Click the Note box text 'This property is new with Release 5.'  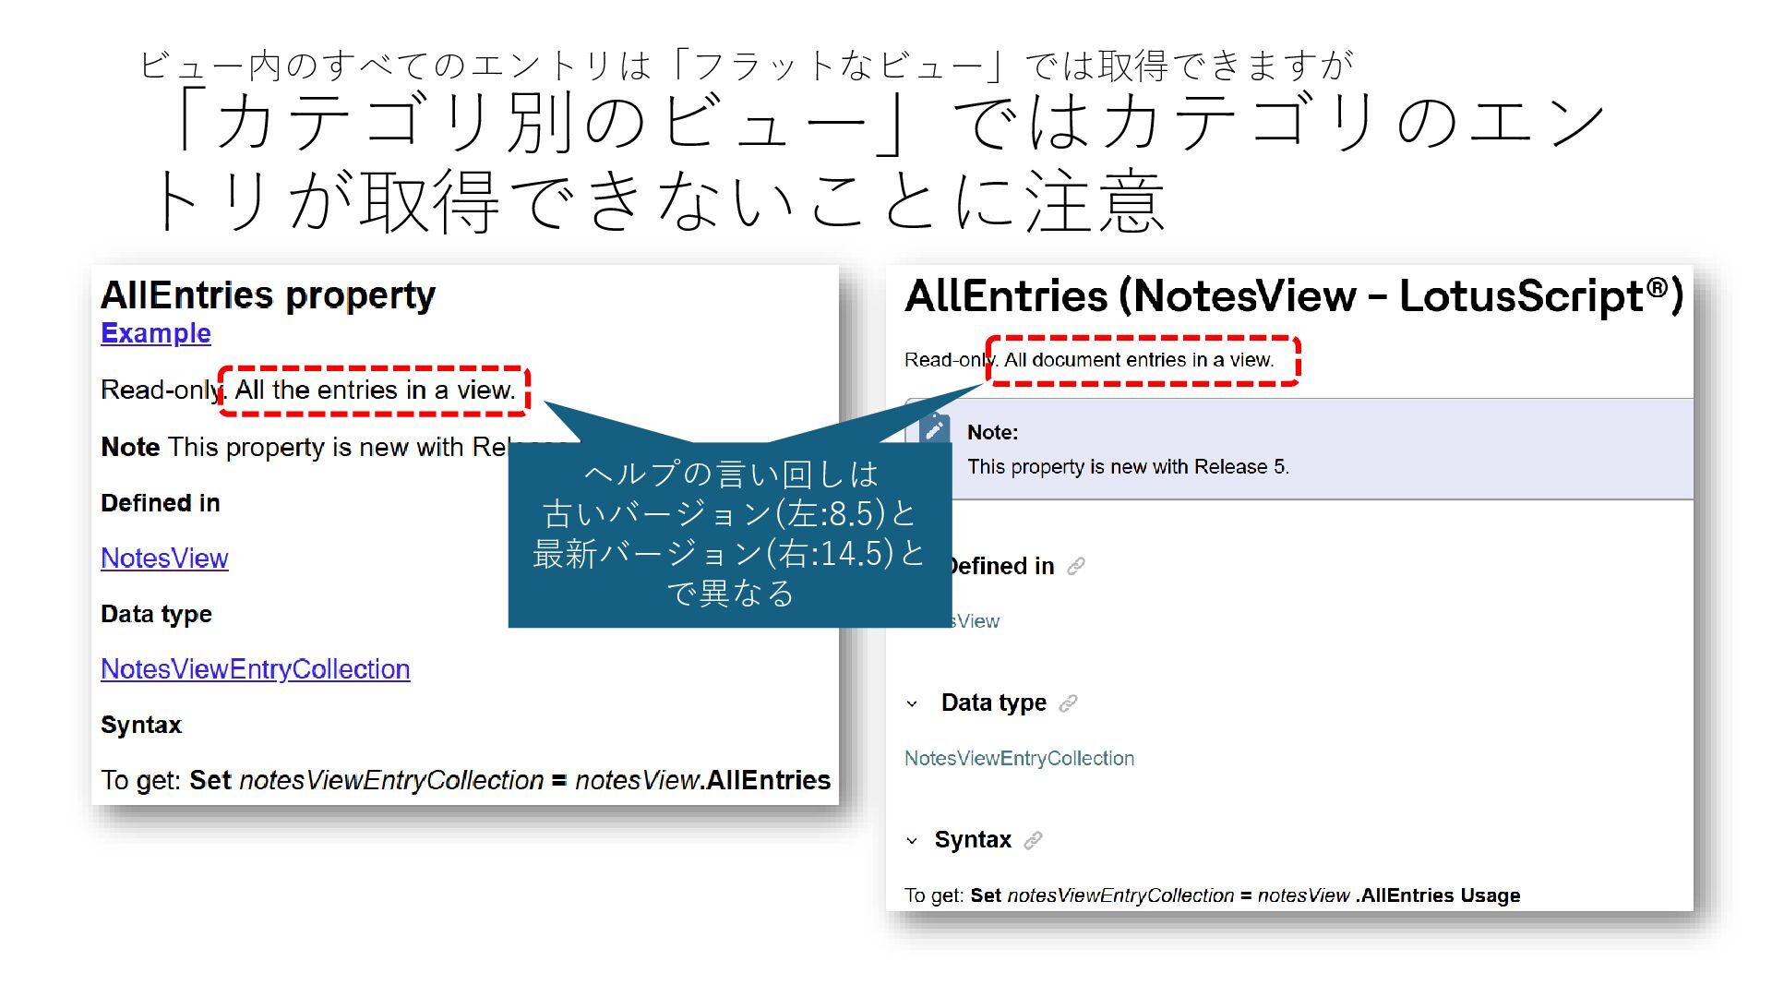[x=1128, y=467]
